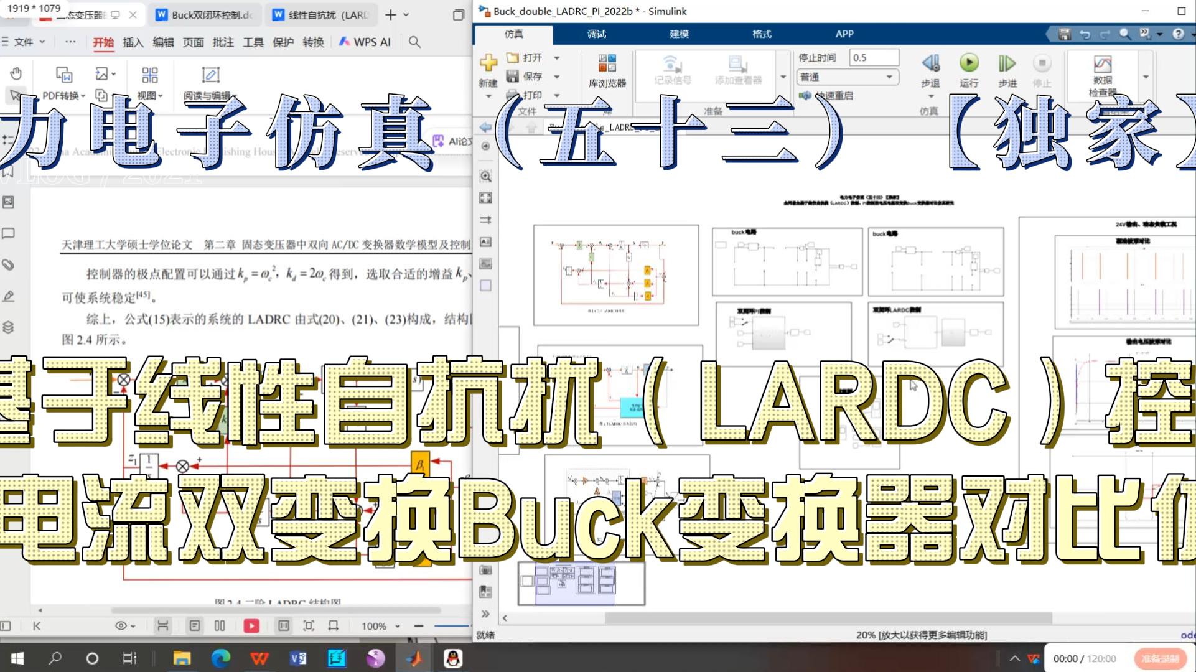The width and height of the screenshot is (1196, 672).
Task: Toggle fast restart (快速重启)
Action: pos(828,95)
